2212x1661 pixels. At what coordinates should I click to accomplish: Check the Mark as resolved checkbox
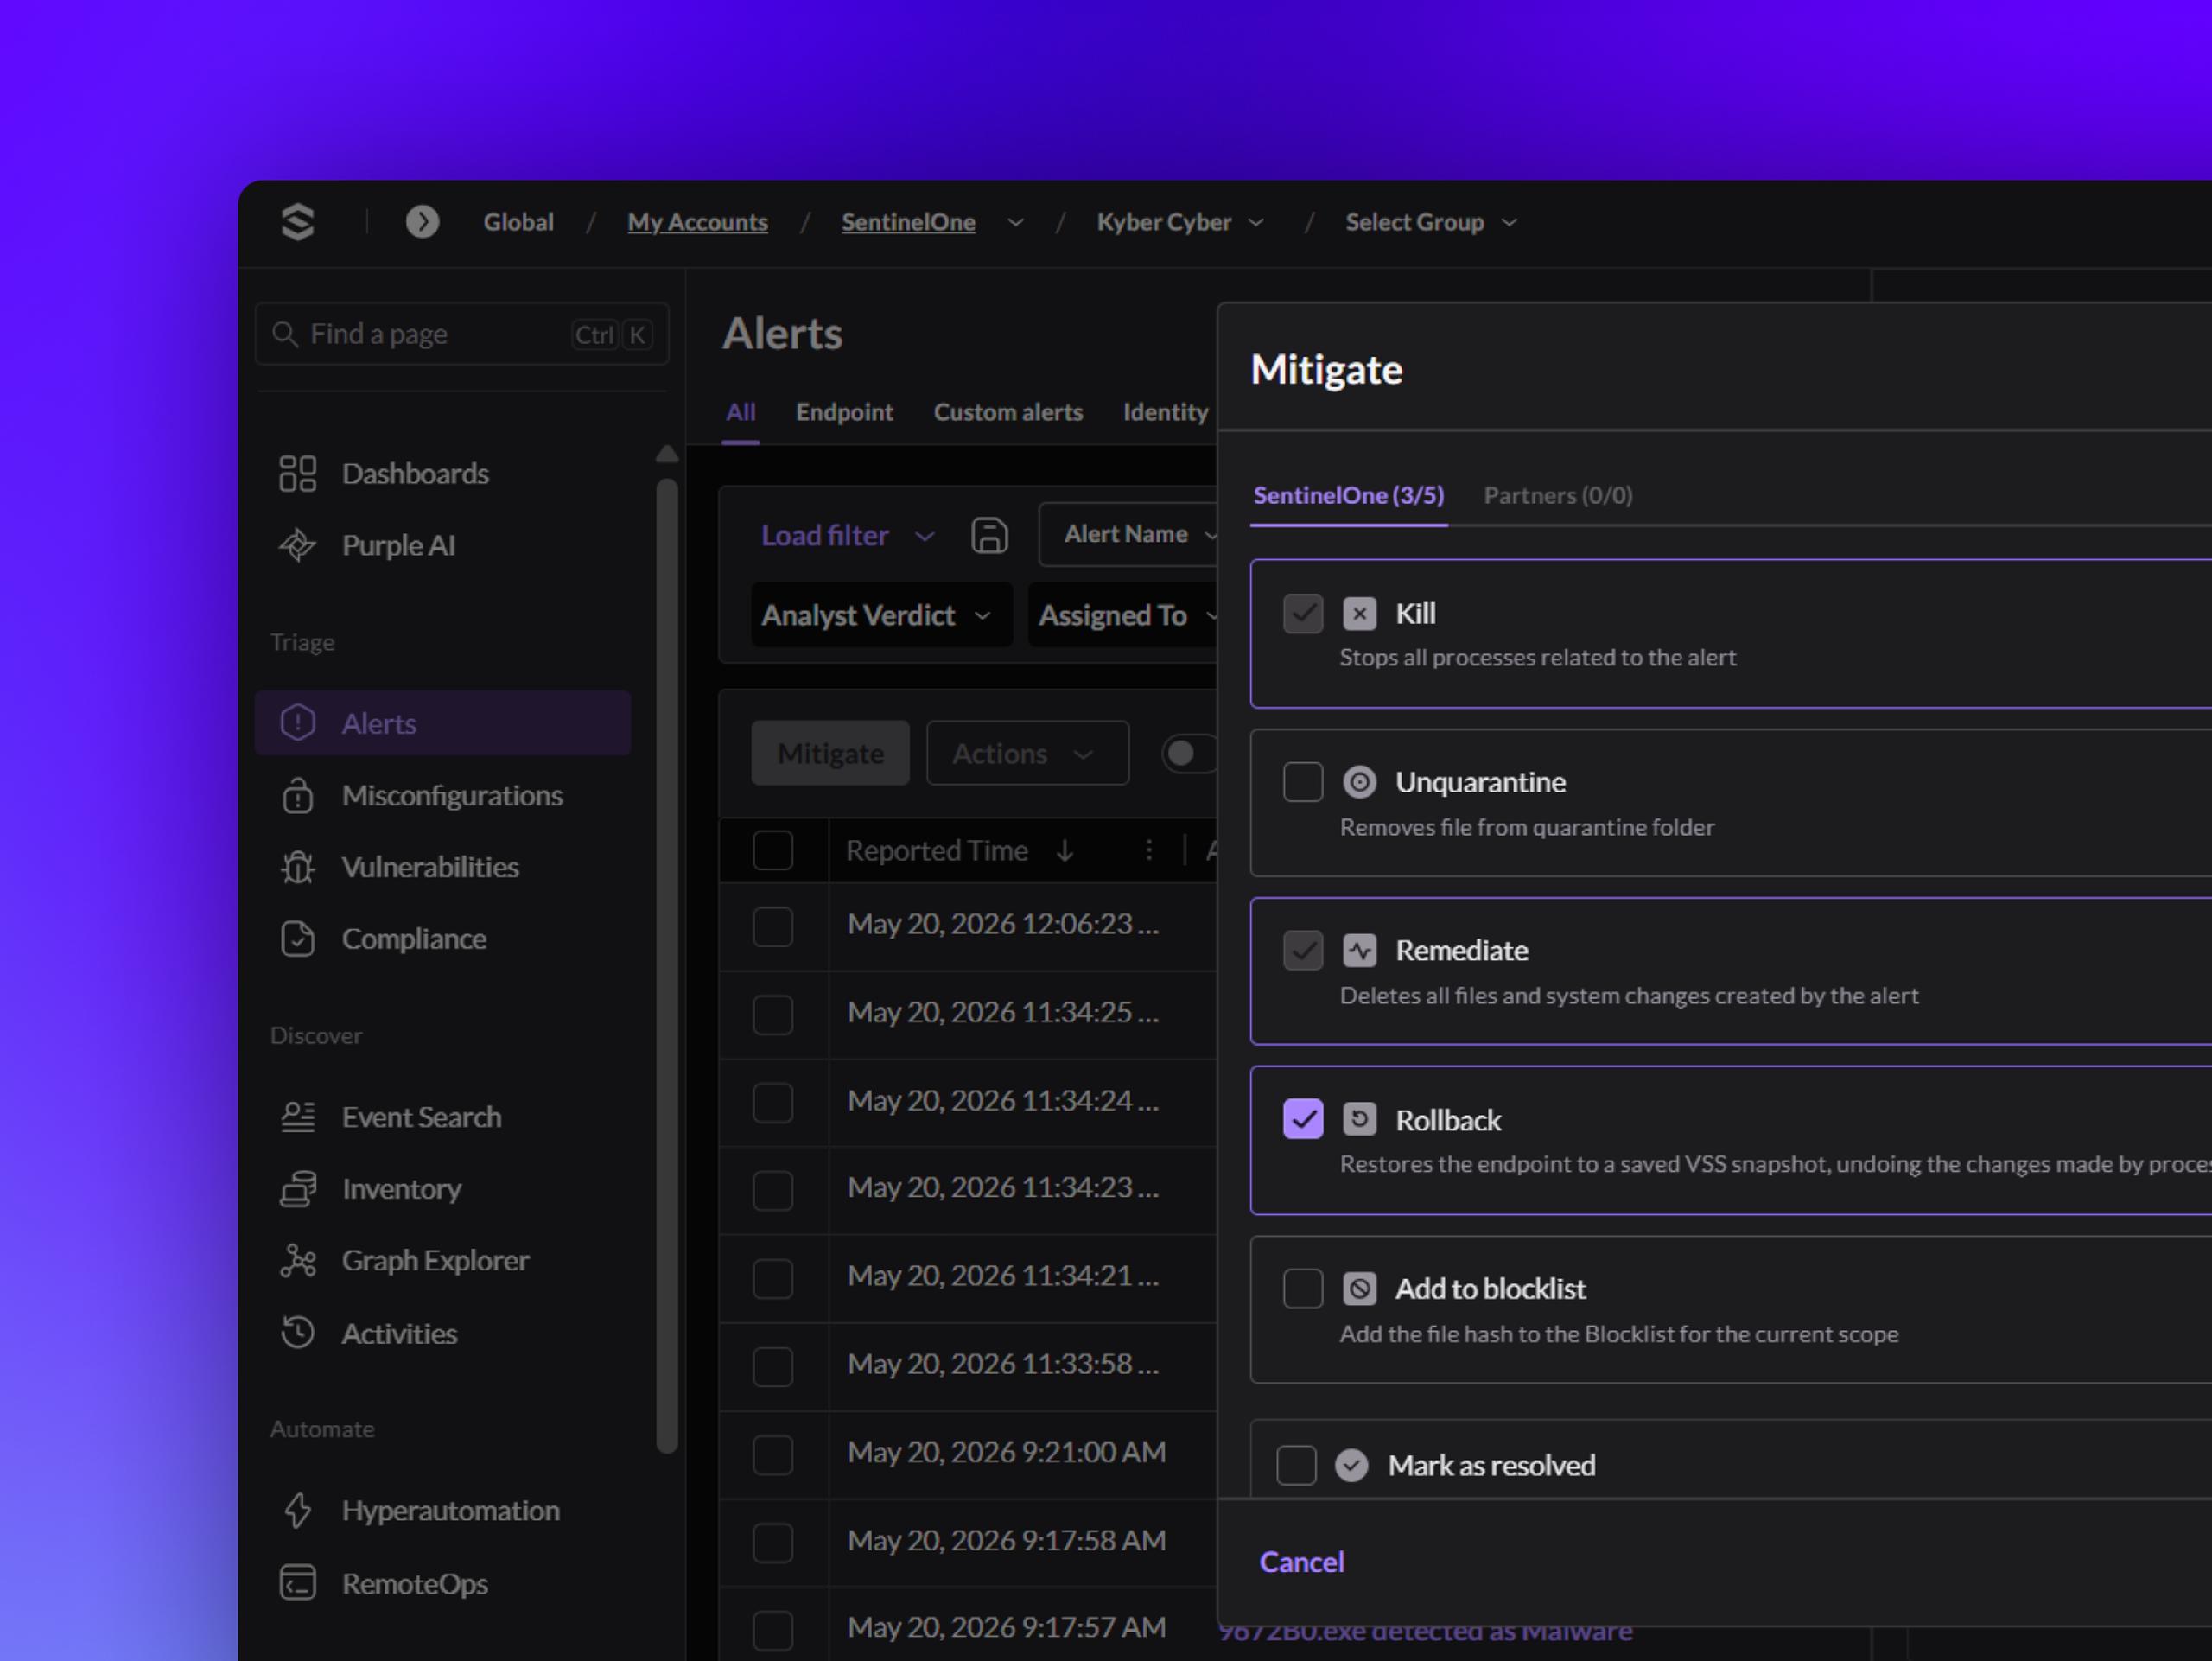tap(1296, 1465)
